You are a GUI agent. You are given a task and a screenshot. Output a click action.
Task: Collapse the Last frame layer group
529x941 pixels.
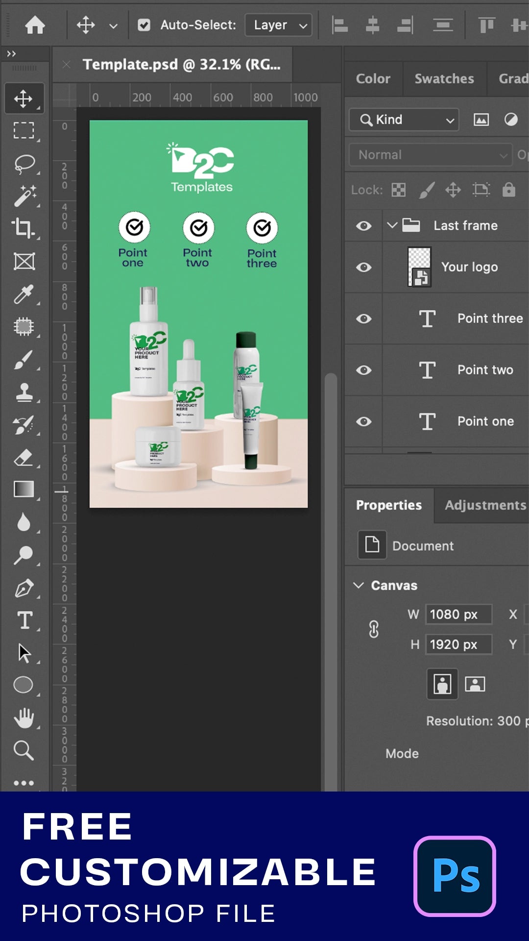(392, 225)
